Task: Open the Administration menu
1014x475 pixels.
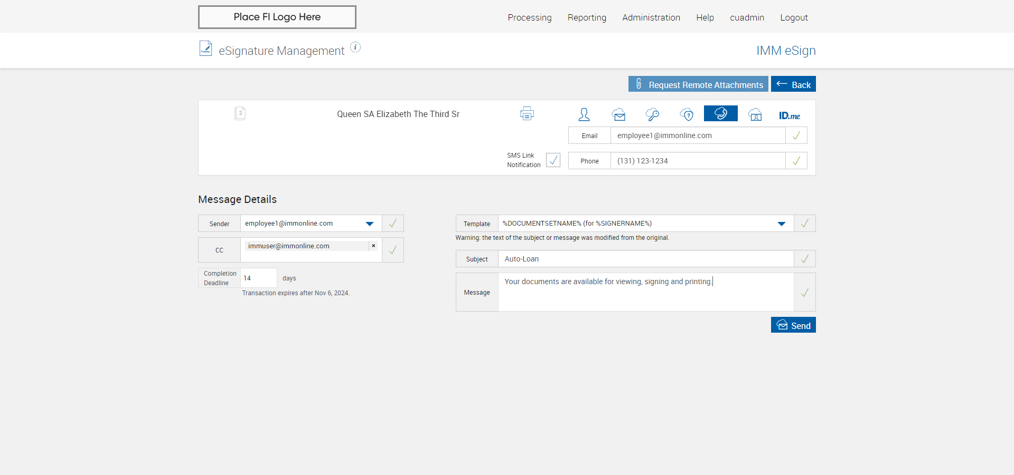Action: click(x=651, y=17)
